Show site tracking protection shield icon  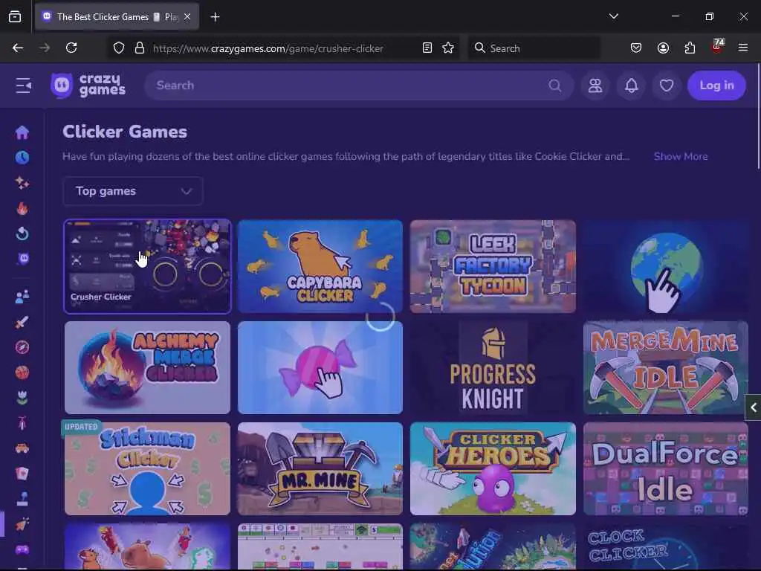(119, 48)
